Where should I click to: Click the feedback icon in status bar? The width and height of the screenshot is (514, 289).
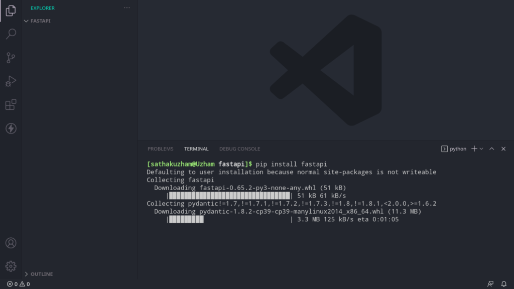tap(490, 284)
